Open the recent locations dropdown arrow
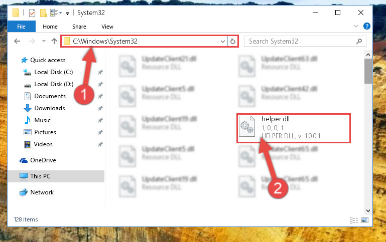 tap(44, 41)
